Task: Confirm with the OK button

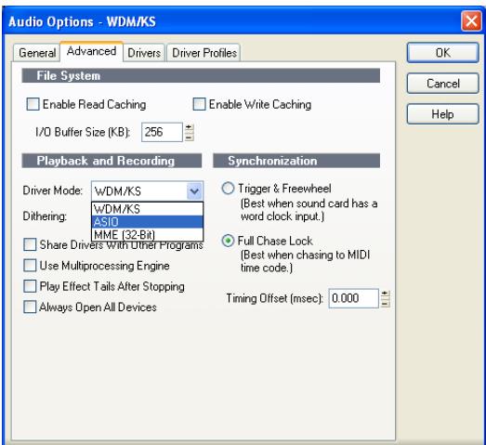Action: tap(442, 53)
